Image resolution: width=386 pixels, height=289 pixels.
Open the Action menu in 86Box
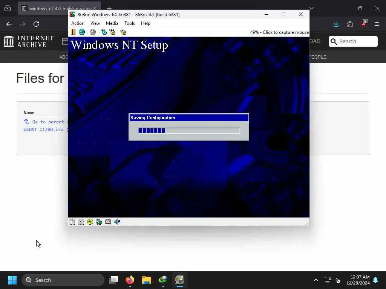pyautogui.click(x=78, y=23)
